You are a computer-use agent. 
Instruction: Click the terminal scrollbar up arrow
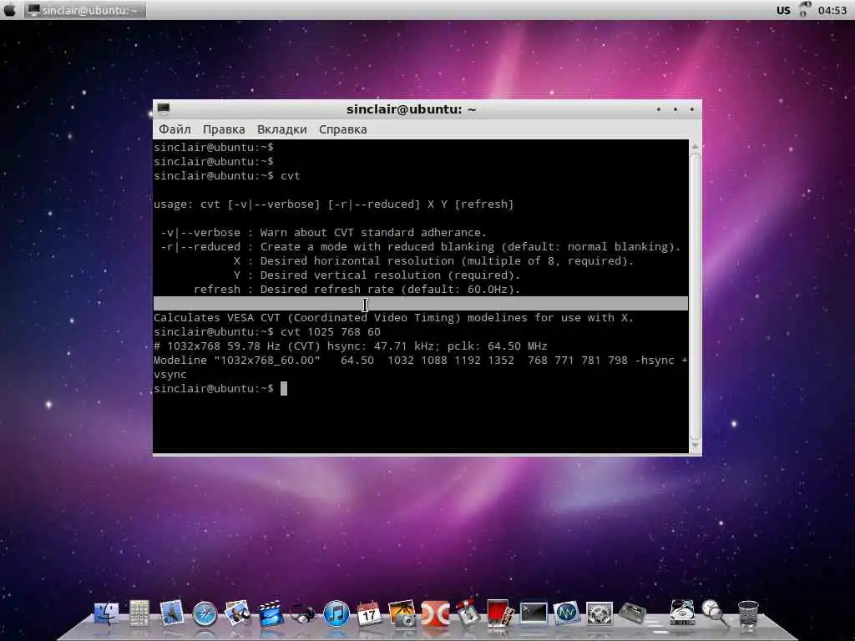coord(695,147)
